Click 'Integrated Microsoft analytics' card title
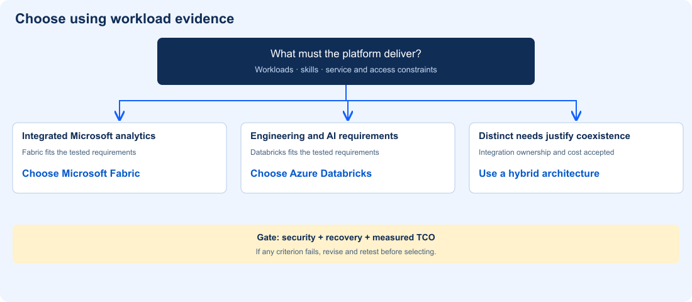Viewport: 692px width, 302px height. pos(89,136)
